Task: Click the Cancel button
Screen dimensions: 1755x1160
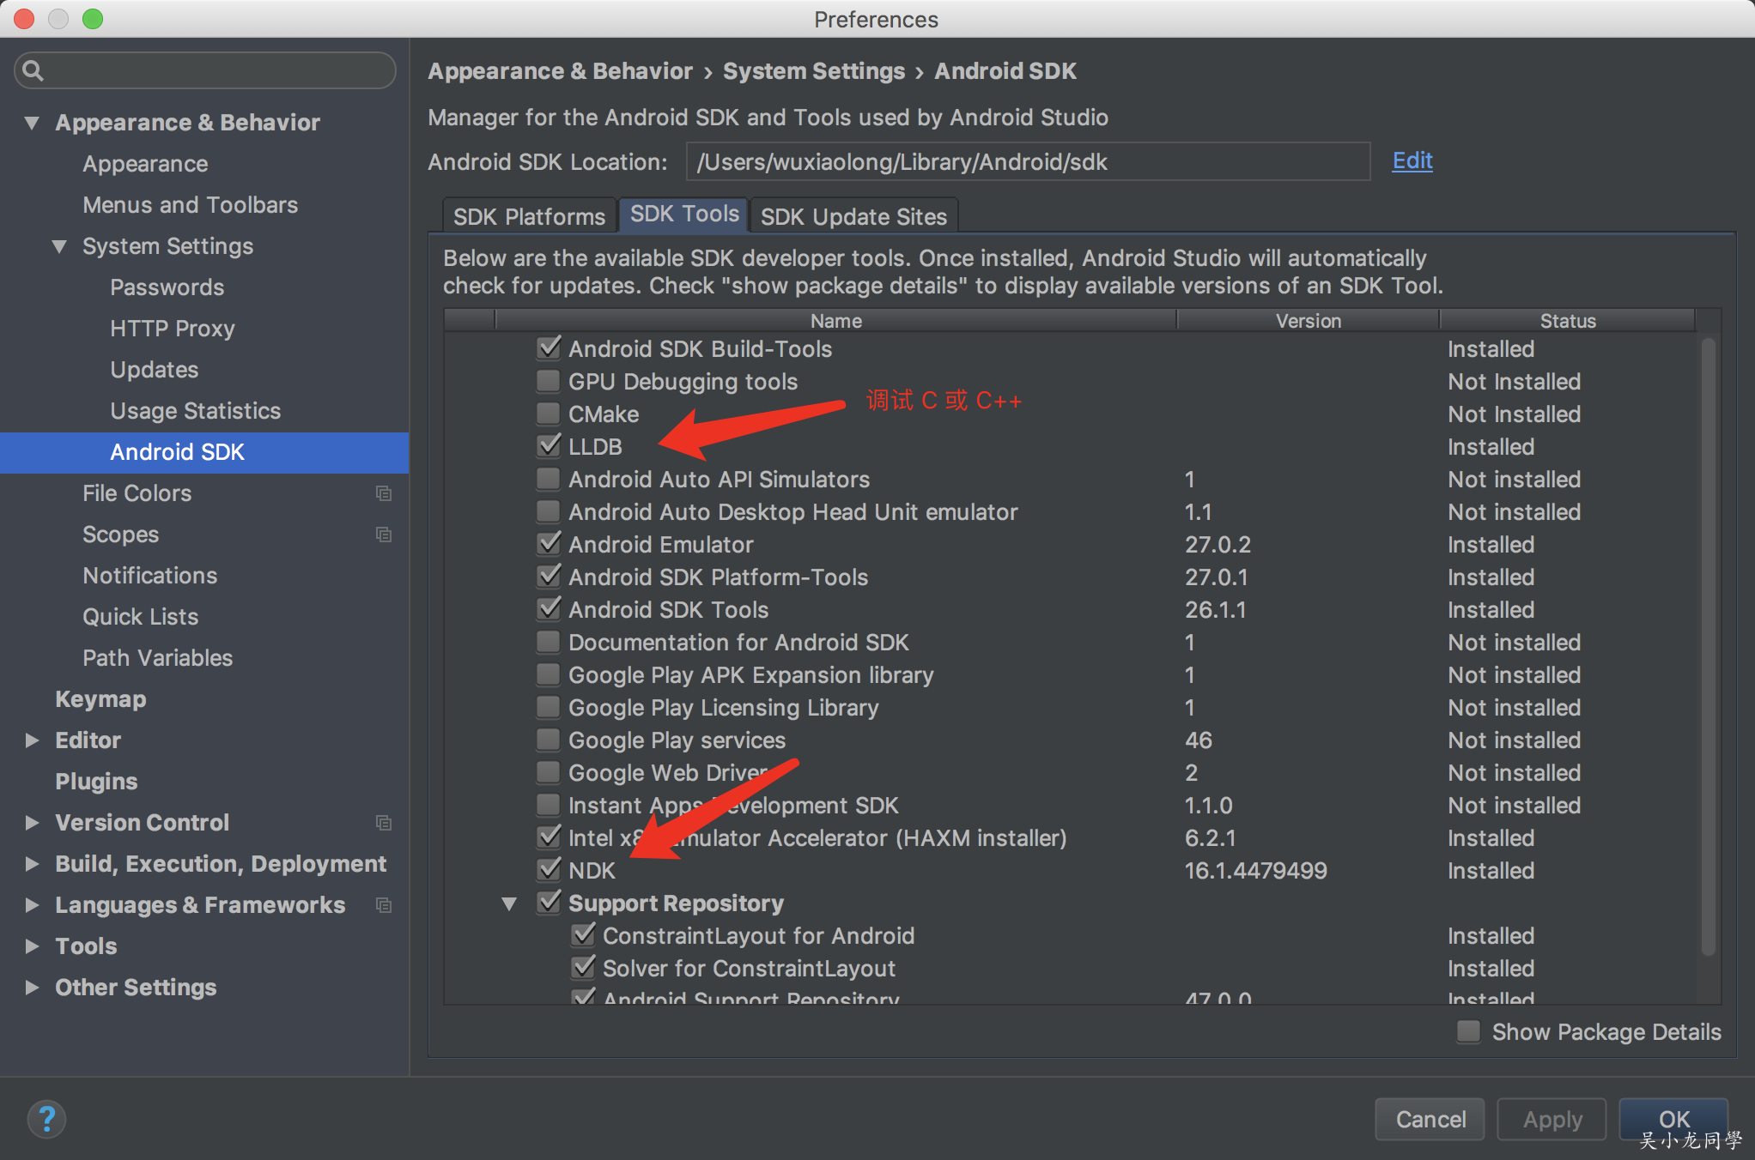Action: click(x=1430, y=1119)
